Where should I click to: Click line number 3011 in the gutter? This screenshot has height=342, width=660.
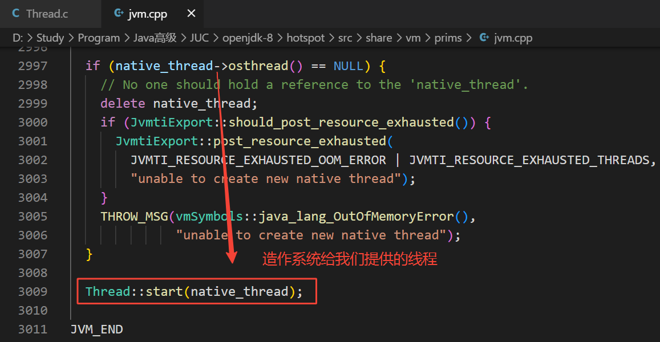click(33, 329)
